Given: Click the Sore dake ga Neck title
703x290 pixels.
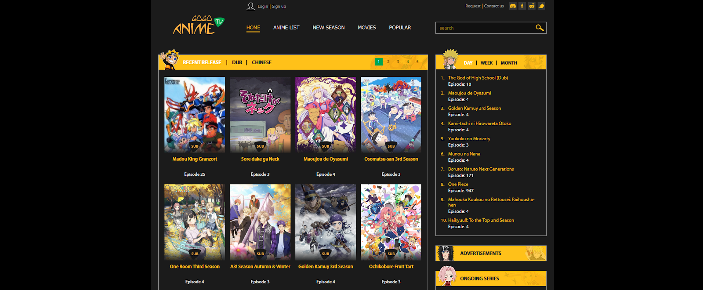Looking at the screenshot, I should pos(260,159).
